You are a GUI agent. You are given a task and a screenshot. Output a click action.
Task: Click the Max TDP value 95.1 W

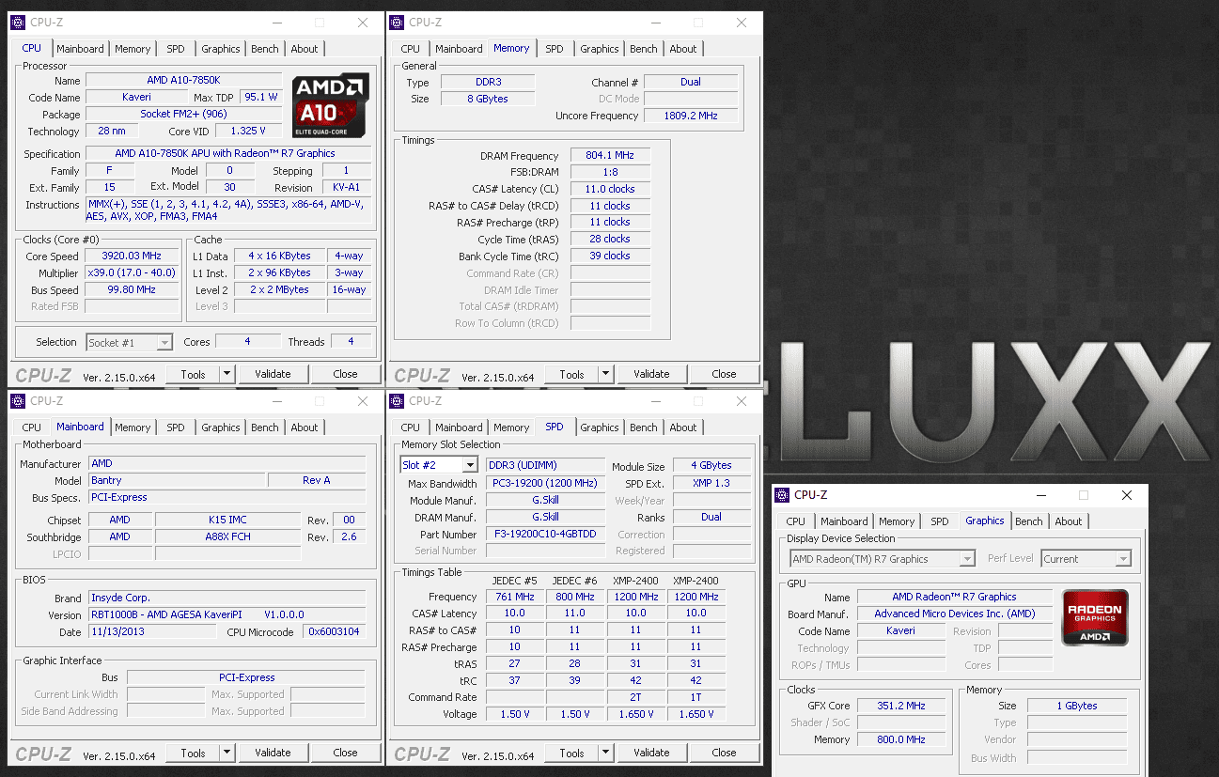[260, 97]
